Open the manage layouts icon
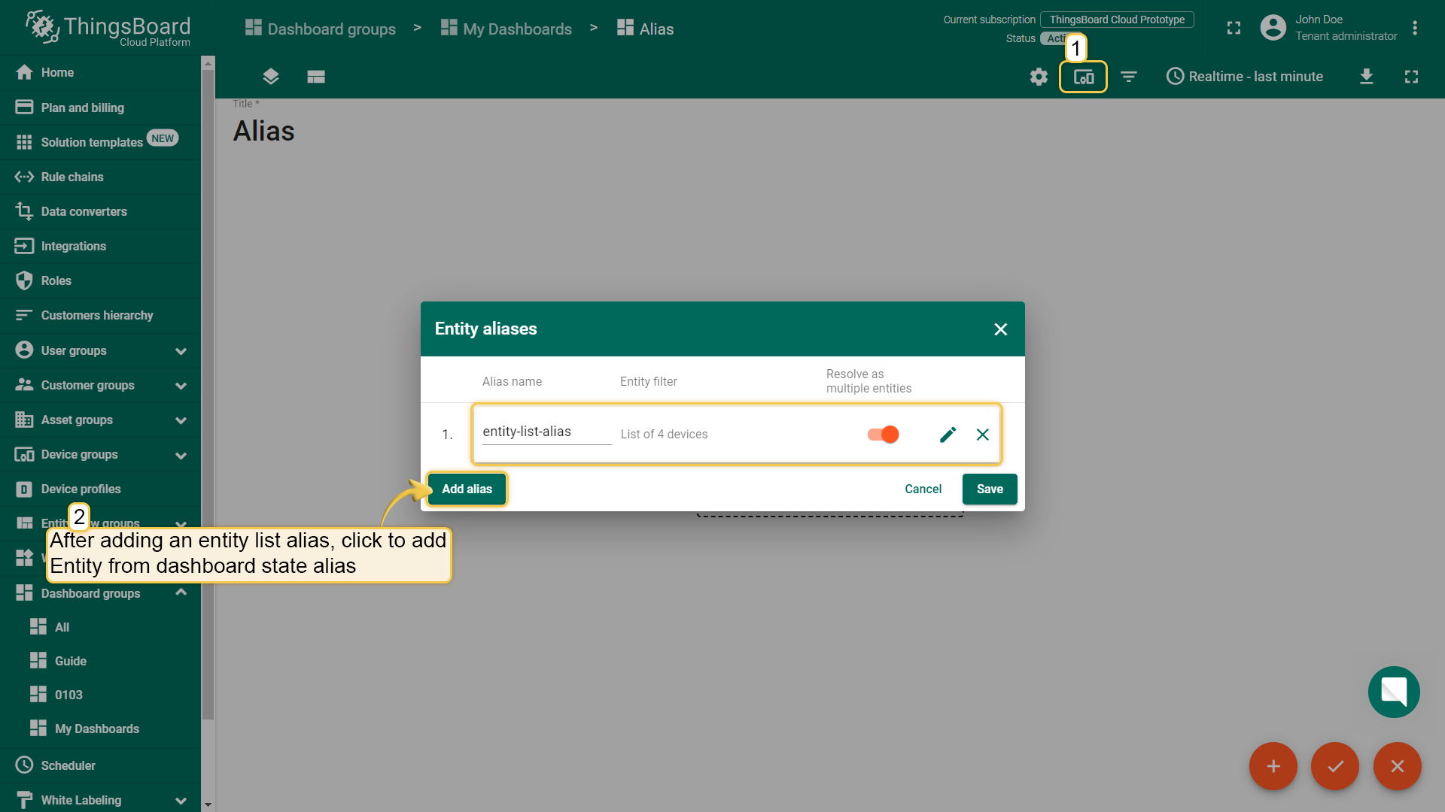 click(x=315, y=77)
